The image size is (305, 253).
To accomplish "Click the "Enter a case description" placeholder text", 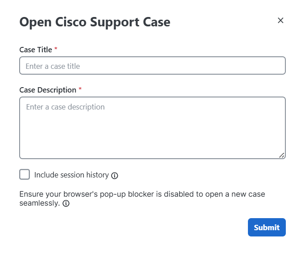I will [x=65, y=107].
